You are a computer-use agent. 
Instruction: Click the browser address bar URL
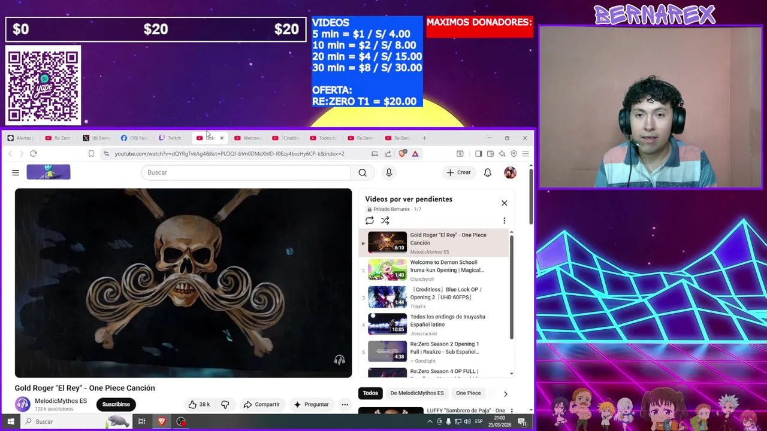[230, 154]
